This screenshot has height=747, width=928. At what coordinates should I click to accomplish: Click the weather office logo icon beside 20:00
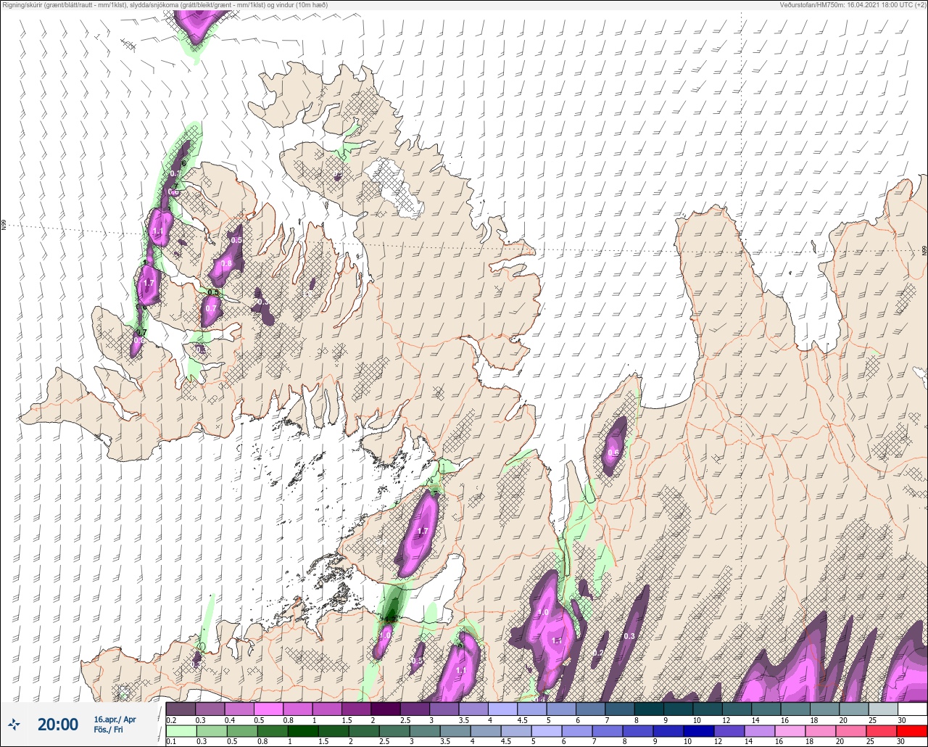pyautogui.click(x=14, y=724)
